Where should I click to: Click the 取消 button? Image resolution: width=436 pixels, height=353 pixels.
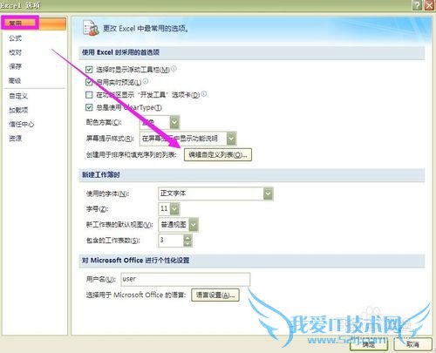[x=412, y=344]
